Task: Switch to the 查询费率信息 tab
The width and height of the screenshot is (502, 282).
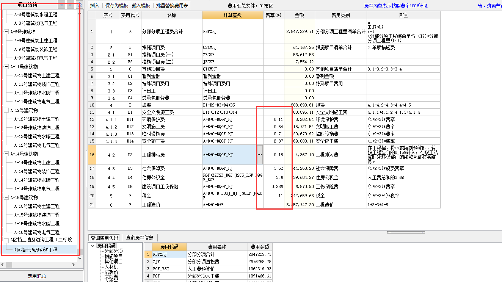Action: tap(140, 238)
